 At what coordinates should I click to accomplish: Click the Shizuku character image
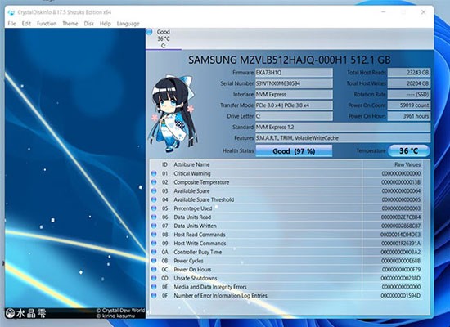tap(173, 114)
